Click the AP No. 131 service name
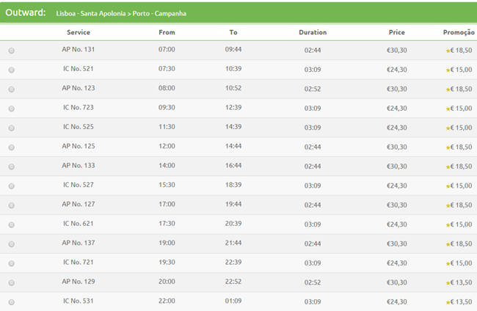Screen dimensions: 477x311 [79, 49]
